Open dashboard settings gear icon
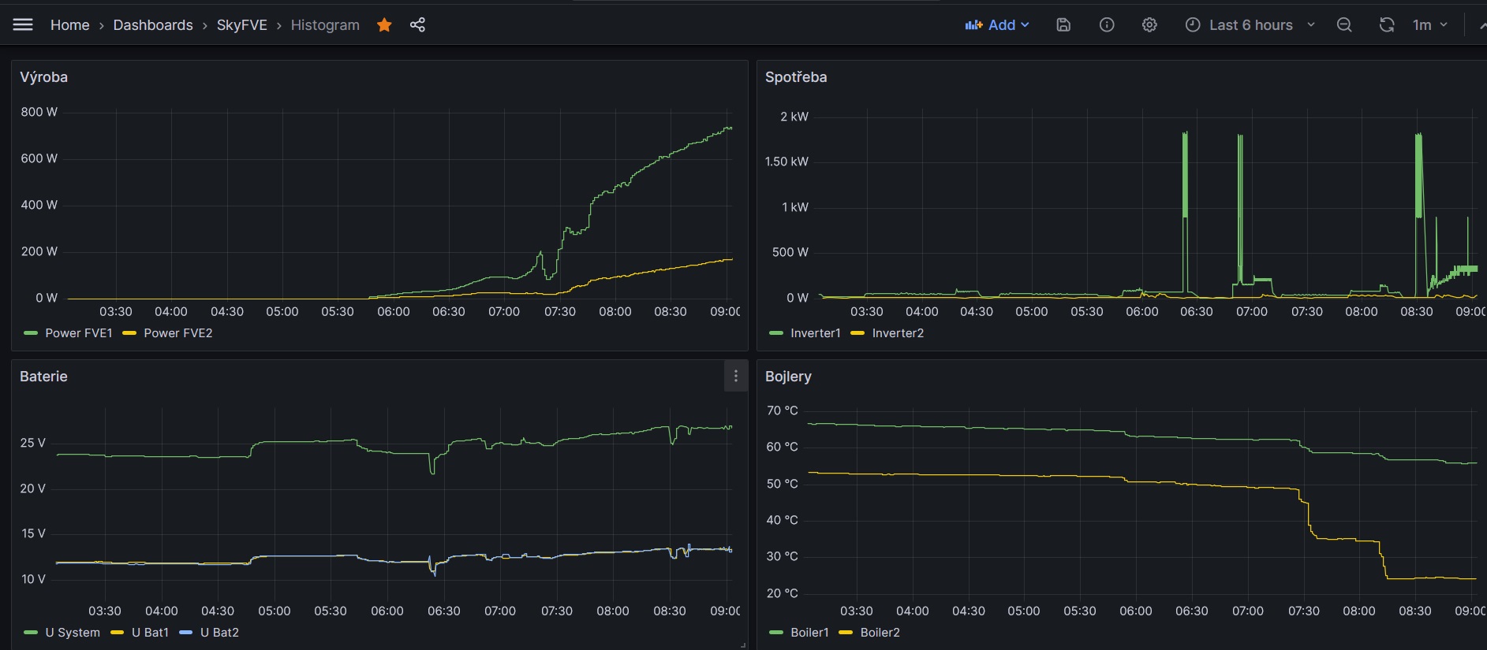This screenshot has height=650, width=1487. pyautogui.click(x=1149, y=25)
